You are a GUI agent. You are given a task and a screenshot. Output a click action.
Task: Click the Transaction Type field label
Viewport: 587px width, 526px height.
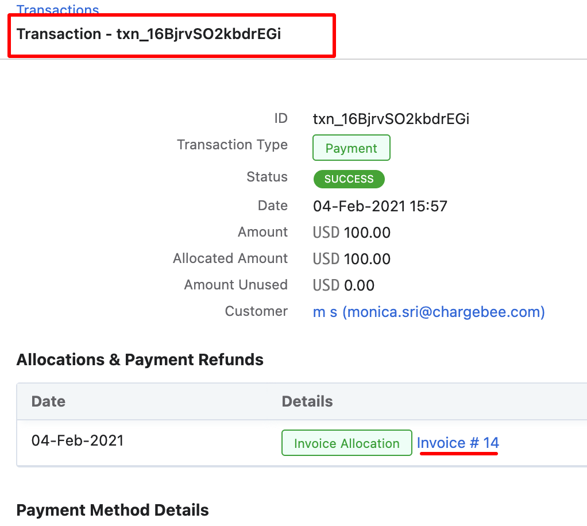coord(232,145)
